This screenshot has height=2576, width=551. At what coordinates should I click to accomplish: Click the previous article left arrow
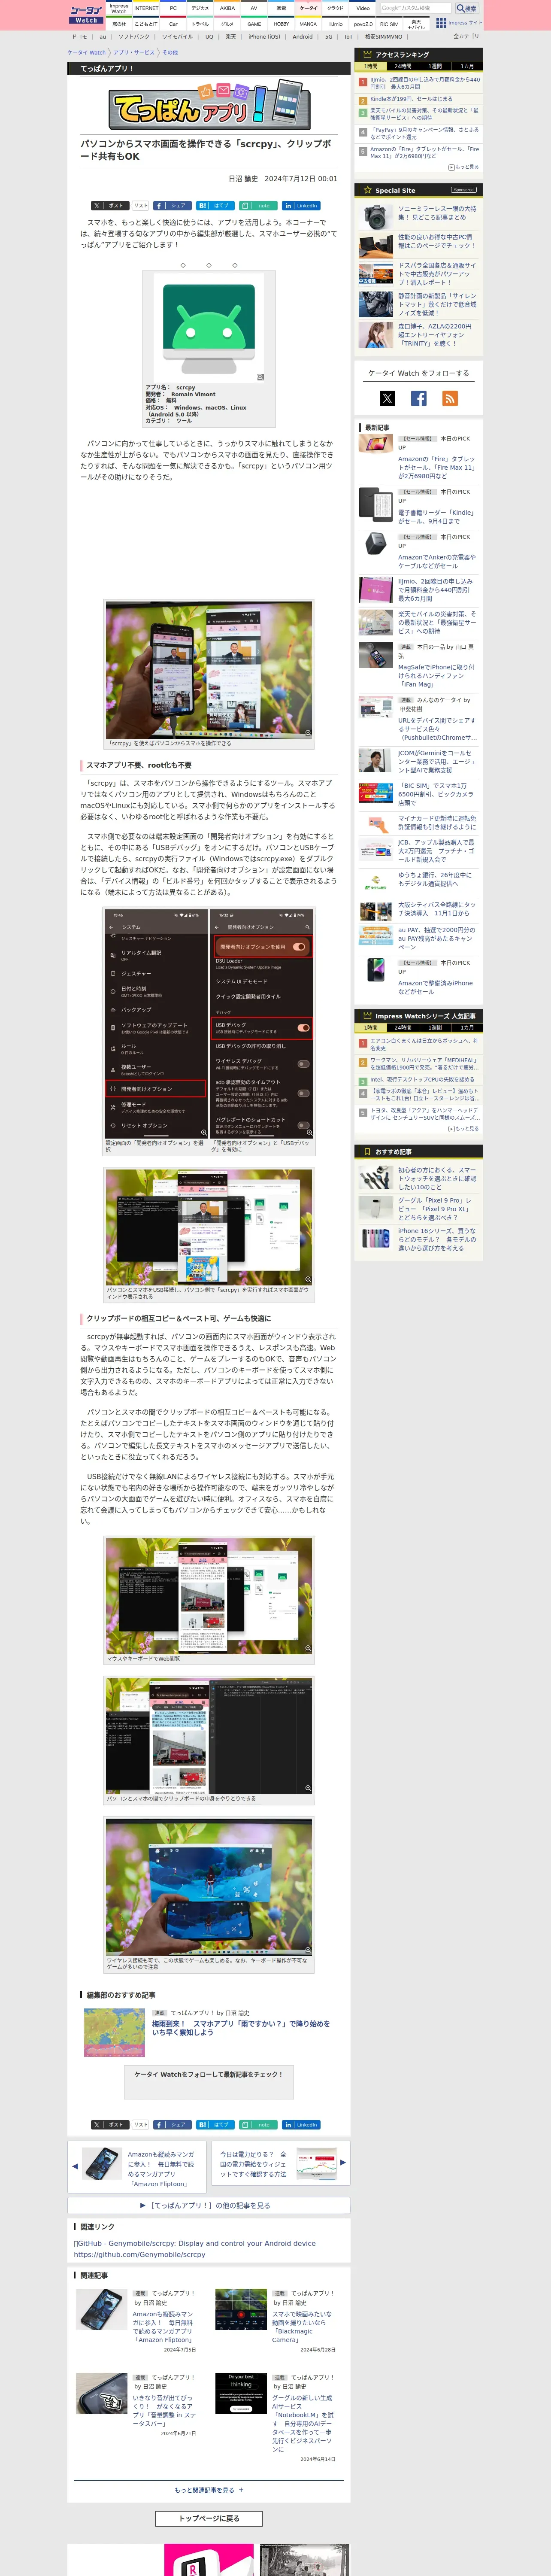point(75,2165)
